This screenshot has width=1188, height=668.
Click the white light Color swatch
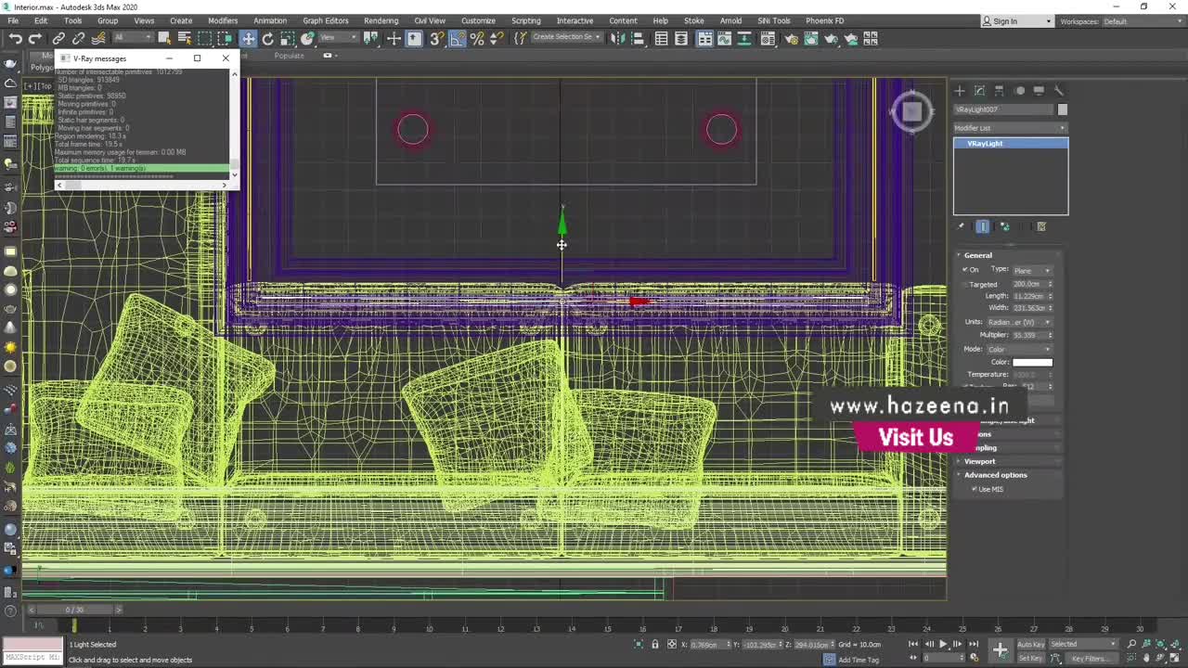1032,362
